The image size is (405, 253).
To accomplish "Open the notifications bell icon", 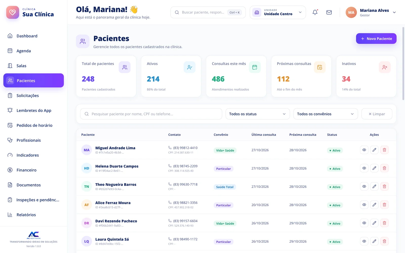I will pos(315,12).
